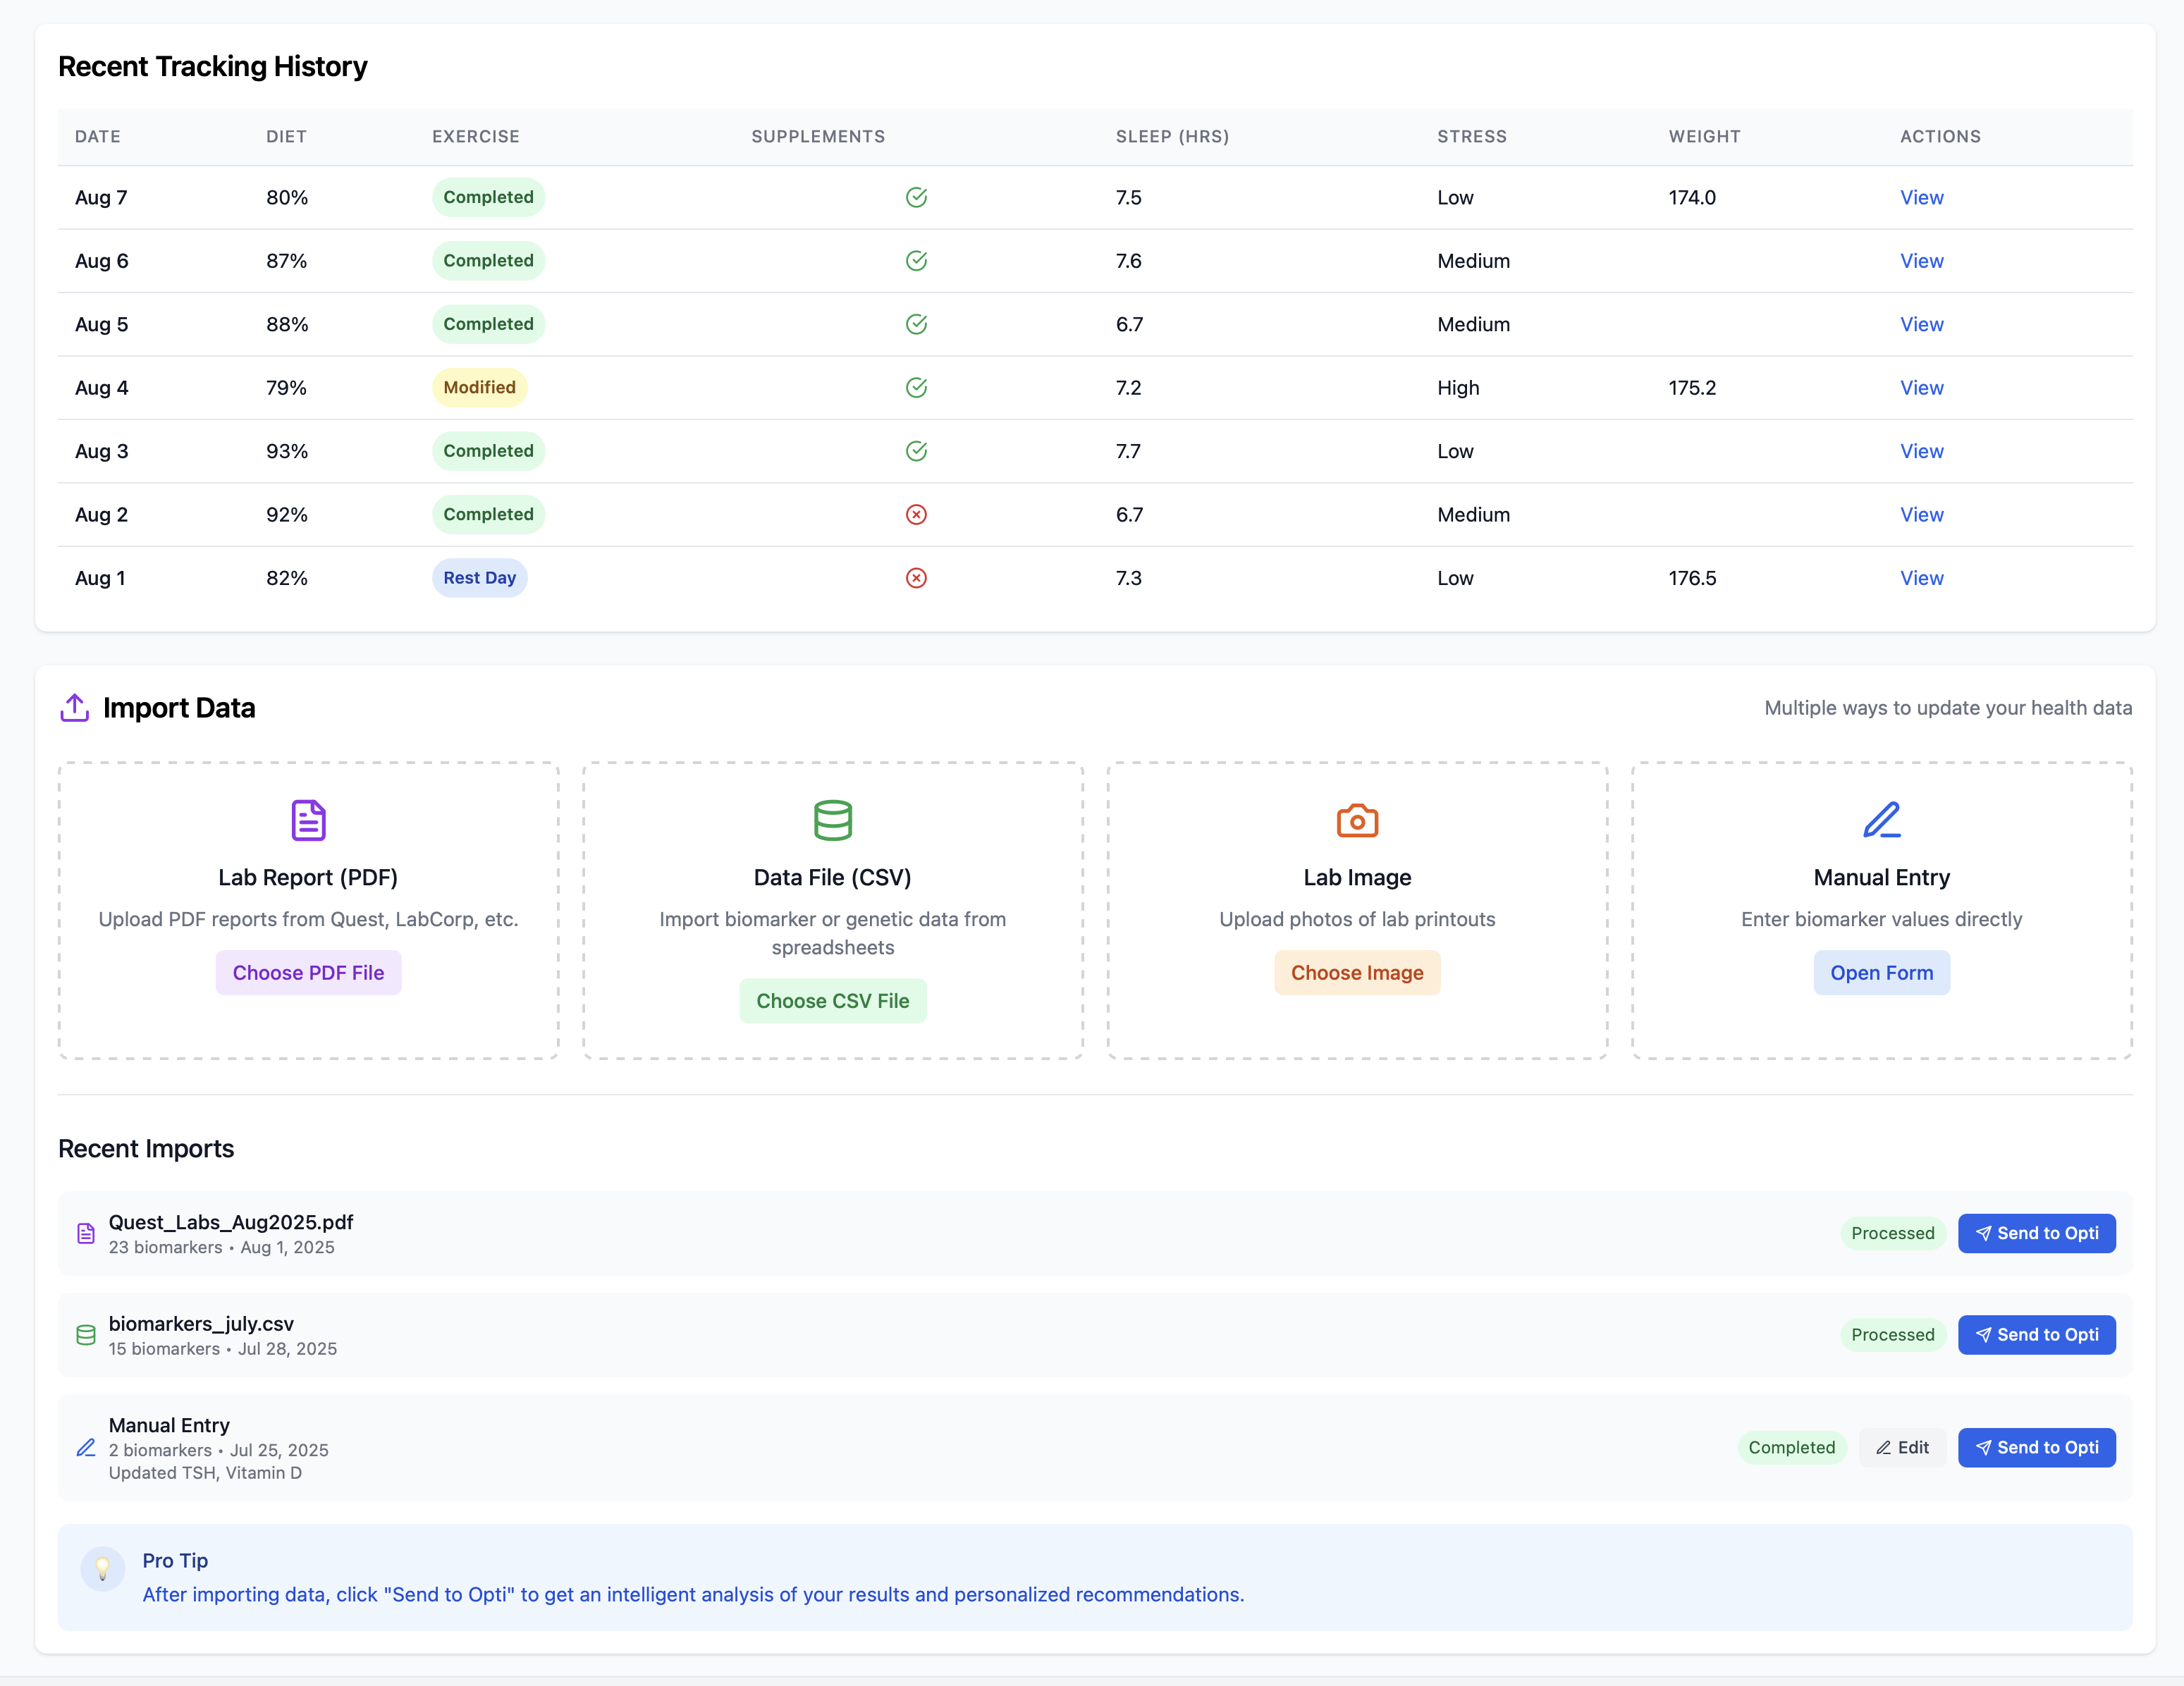2184x1686 pixels.
Task: Click the PDF file icon beside Quest_Labs_Aug2025.pdf
Action: click(x=86, y=1233)
